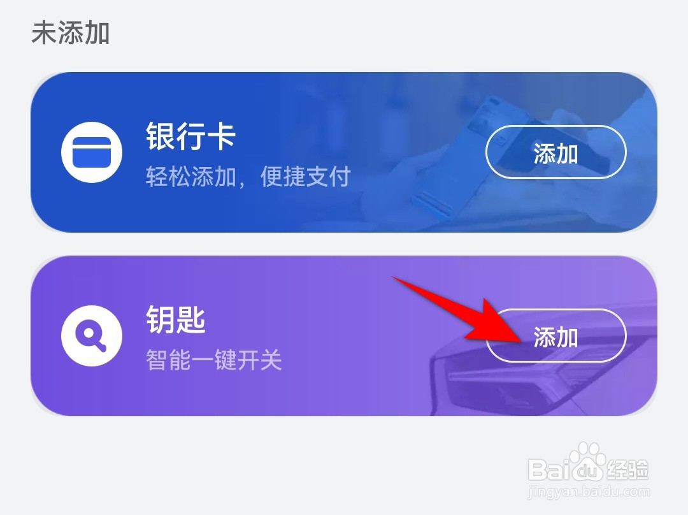688x515 pixels.
Task: Open the blue bank card banner
Action: point(343,152)
